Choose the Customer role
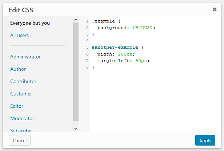224x151 pixels. click(x=21, y=94)
